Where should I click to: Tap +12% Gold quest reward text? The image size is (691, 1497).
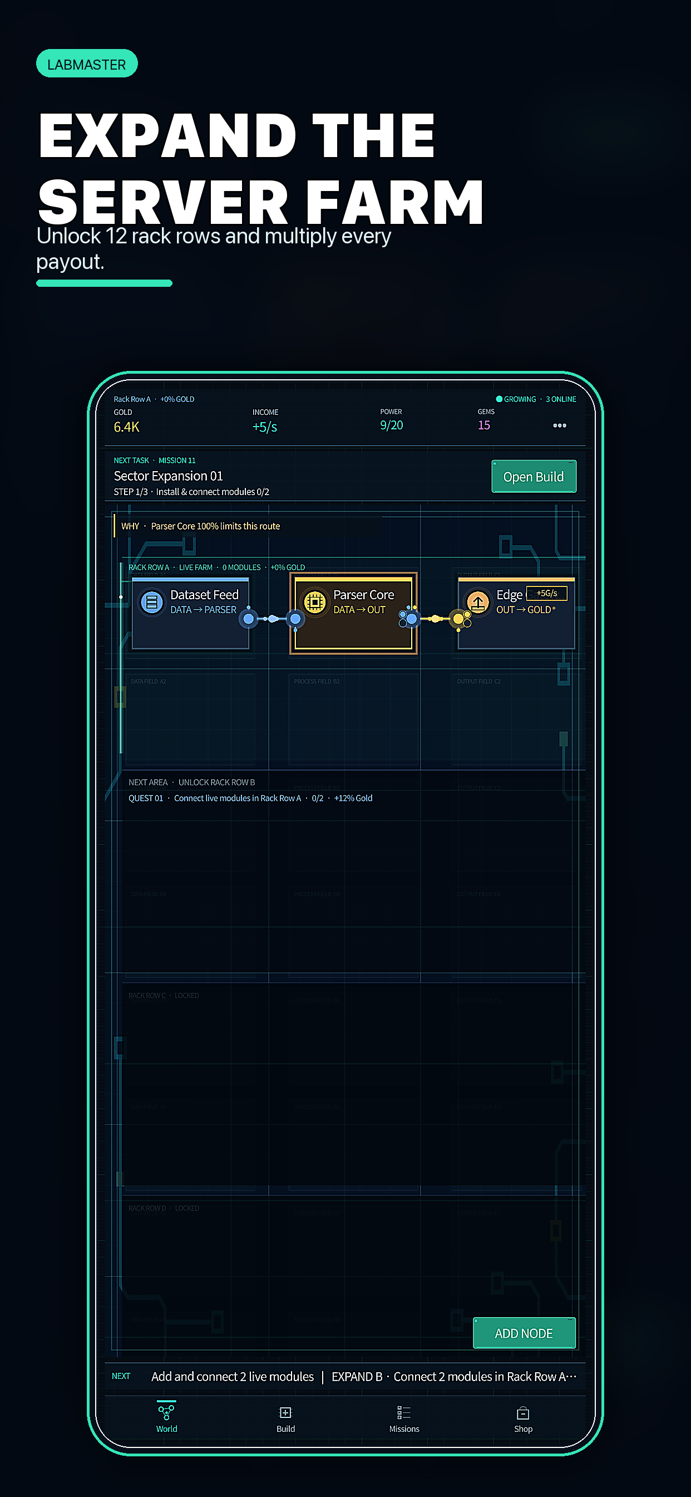353,798
